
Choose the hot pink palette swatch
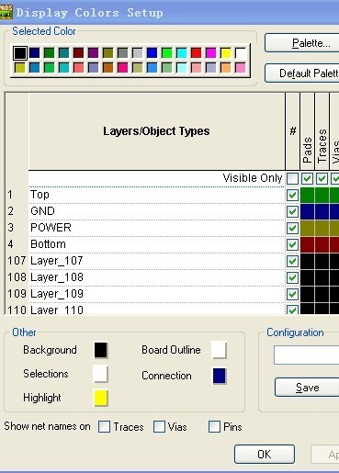click(122, 68)
